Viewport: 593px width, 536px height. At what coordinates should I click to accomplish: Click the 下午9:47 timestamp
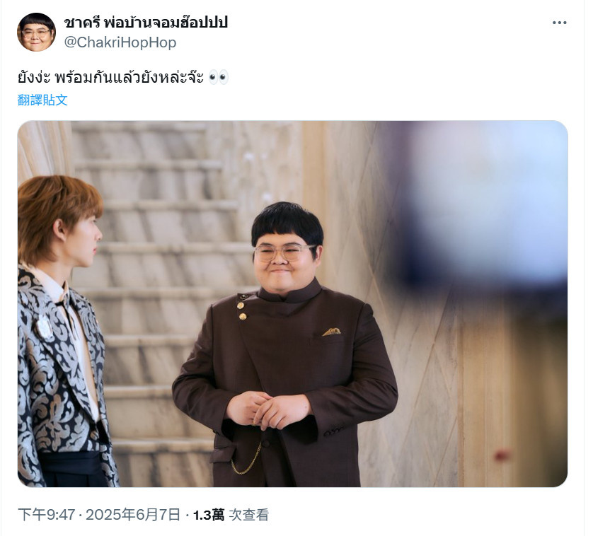46,515
